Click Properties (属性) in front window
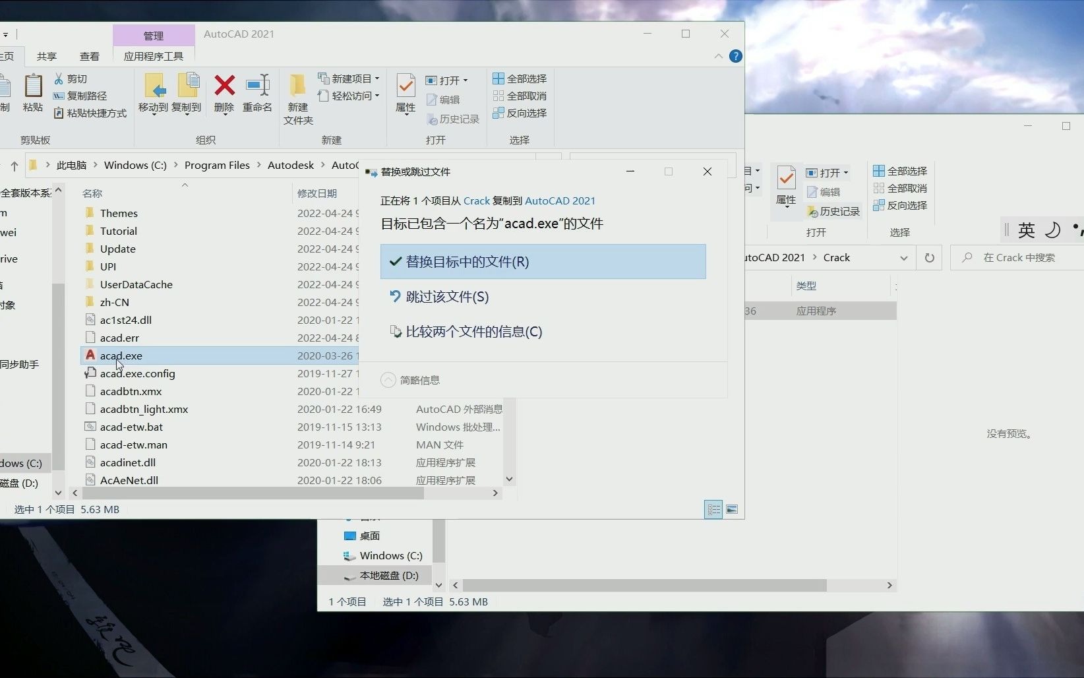Viewport: 1084px width, 678px height. 406,94
